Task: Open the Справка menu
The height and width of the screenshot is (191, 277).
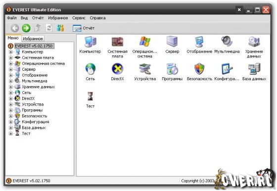Action: (x=98, y=18)
